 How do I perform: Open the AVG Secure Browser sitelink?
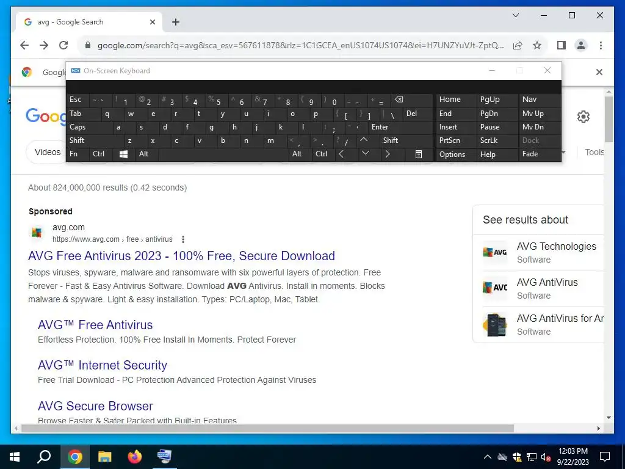click(95, 406)
